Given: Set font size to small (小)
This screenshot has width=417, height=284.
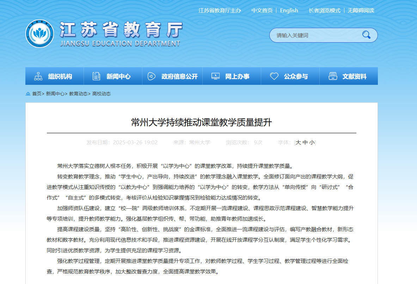Looking at the screenshot, I should tap(312, 143).
